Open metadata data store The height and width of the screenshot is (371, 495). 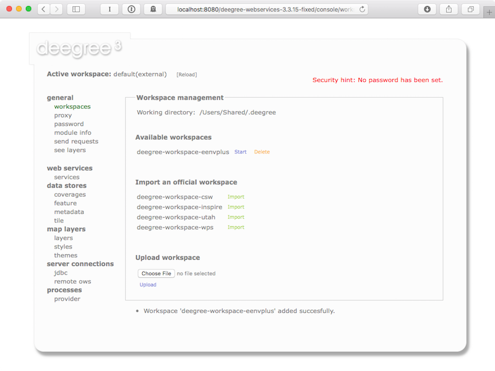(x=69, y=212)
